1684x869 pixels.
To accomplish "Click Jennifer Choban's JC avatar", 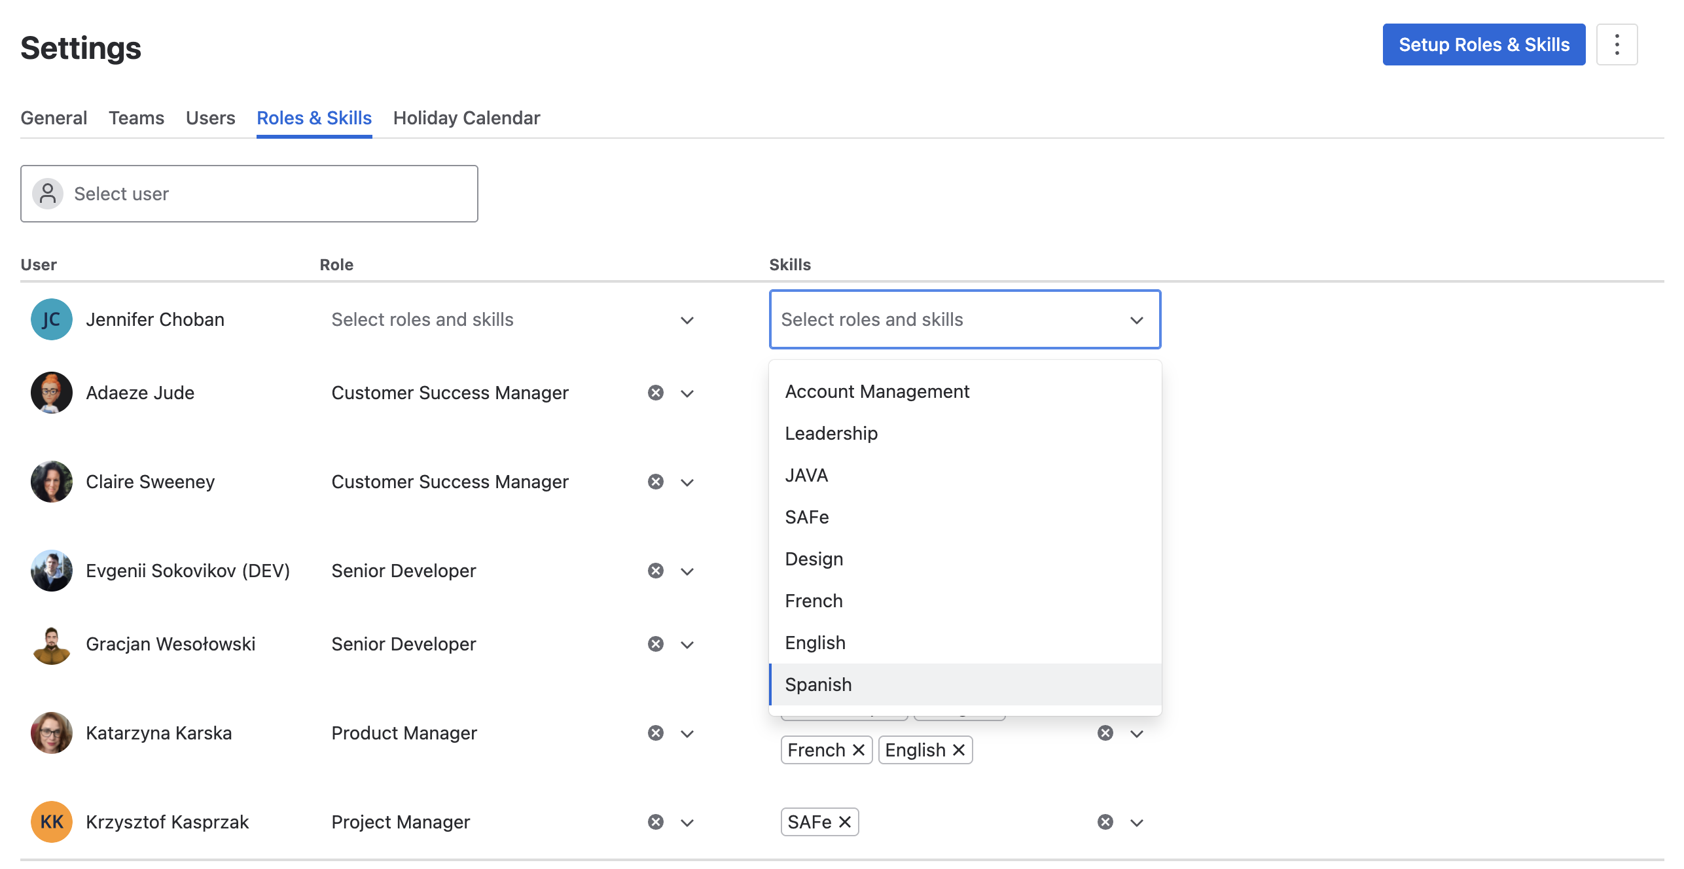I will tap(51, 319).
